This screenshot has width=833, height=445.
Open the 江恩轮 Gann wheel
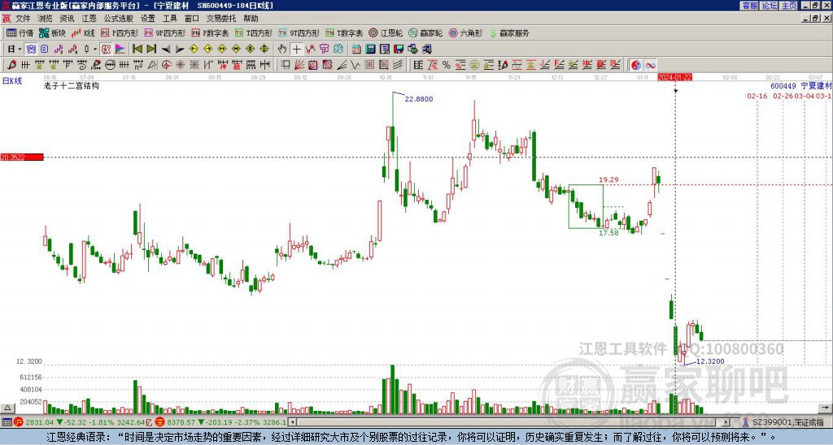pos(386,32)
